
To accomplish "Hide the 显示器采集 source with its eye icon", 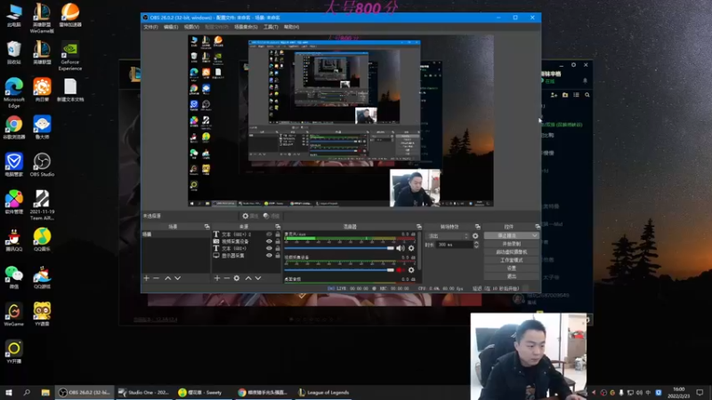I will pyautogui.click(x=269, y=255).
